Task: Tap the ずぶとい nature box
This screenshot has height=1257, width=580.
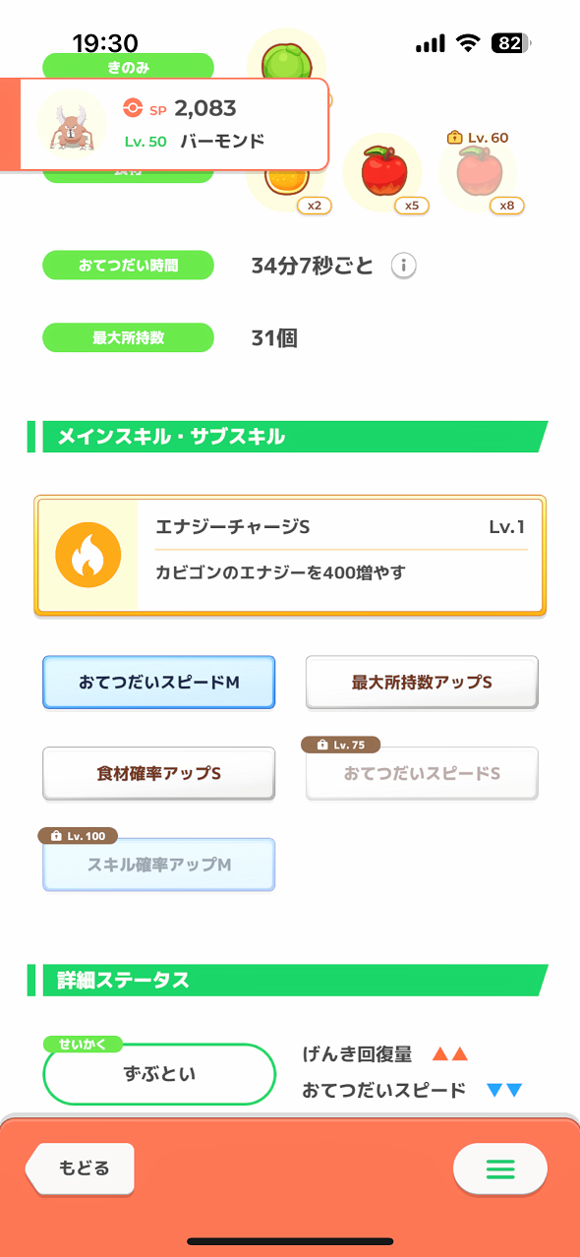Action: click(x=159, y=1073)
